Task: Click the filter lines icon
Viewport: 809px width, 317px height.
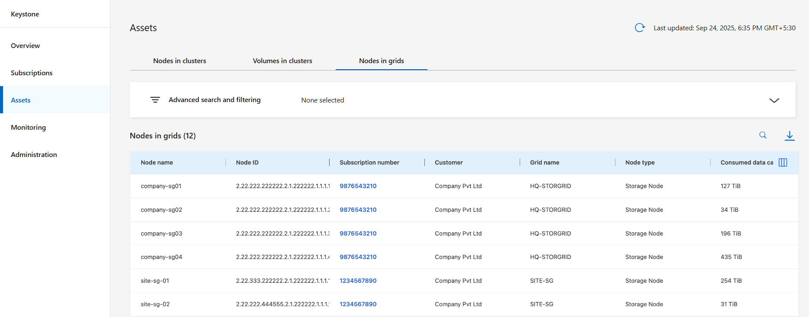Action: 155,100
